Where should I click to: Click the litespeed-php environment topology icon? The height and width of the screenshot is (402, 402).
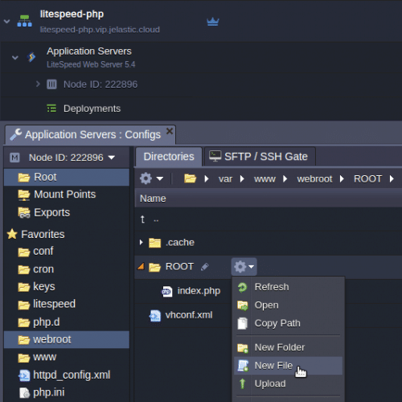tap(24, 21)
